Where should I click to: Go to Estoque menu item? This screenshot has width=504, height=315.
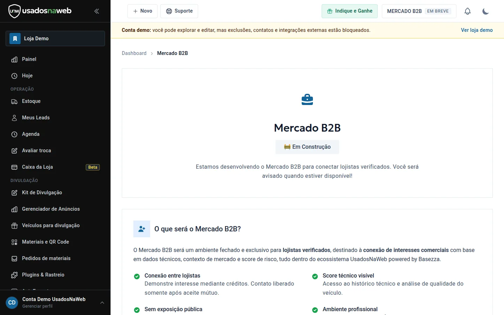(x=55, y=101)
